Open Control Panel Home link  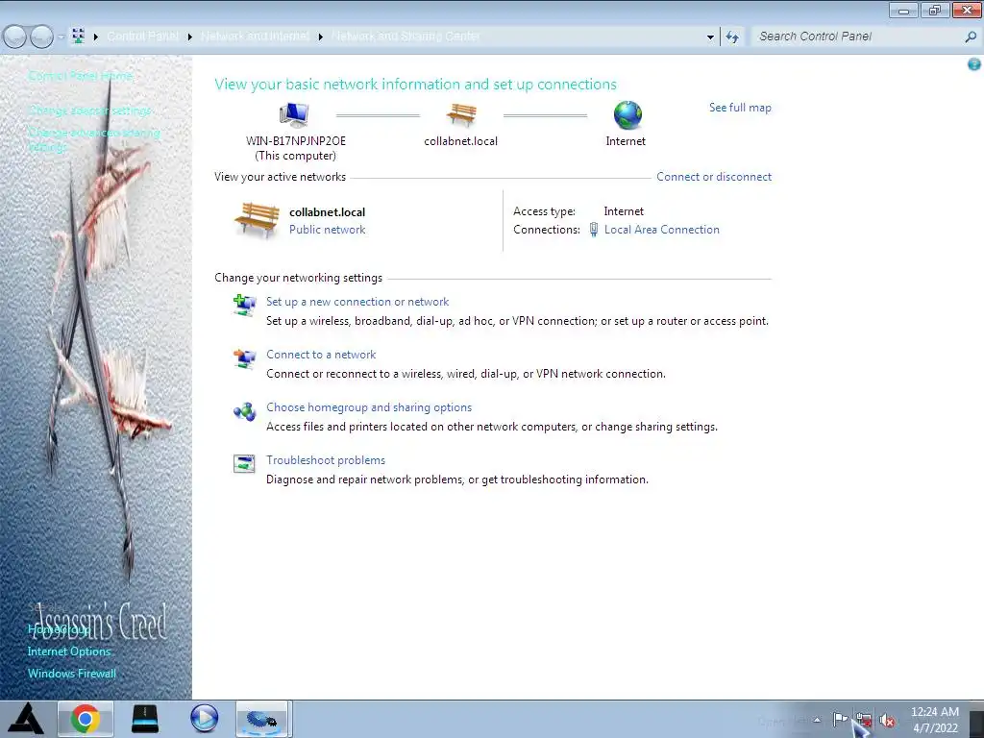[81, 76]
